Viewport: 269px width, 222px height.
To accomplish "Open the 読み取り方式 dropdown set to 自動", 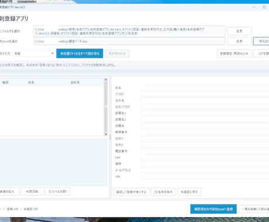I will [33, 53].
